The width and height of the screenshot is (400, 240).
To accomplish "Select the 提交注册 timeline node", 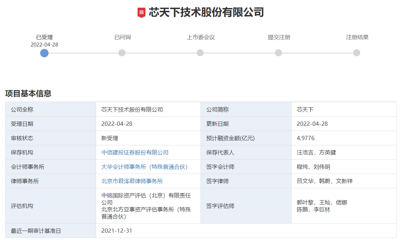I will pyautogui.click(x=278, y=53).
